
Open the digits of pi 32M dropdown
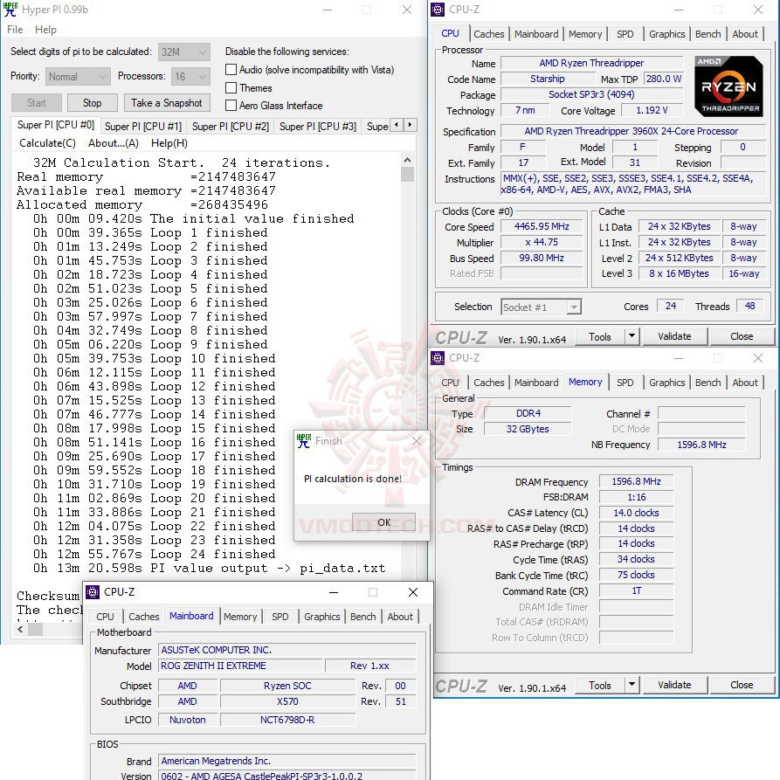point(184,52)
